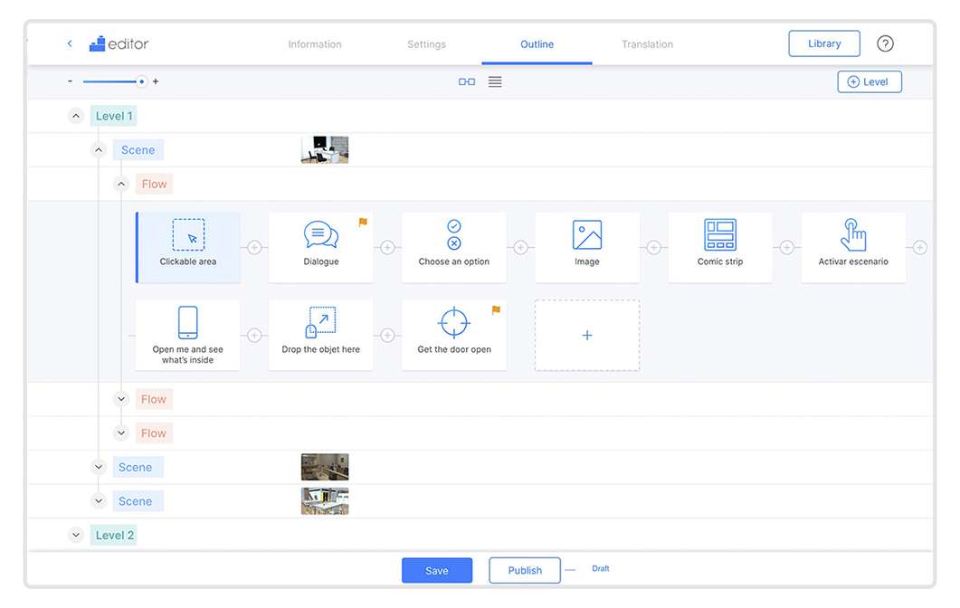This screenshot has width=960, height=608.
Task: Open the Choose an option card
Action: point(453,247)
